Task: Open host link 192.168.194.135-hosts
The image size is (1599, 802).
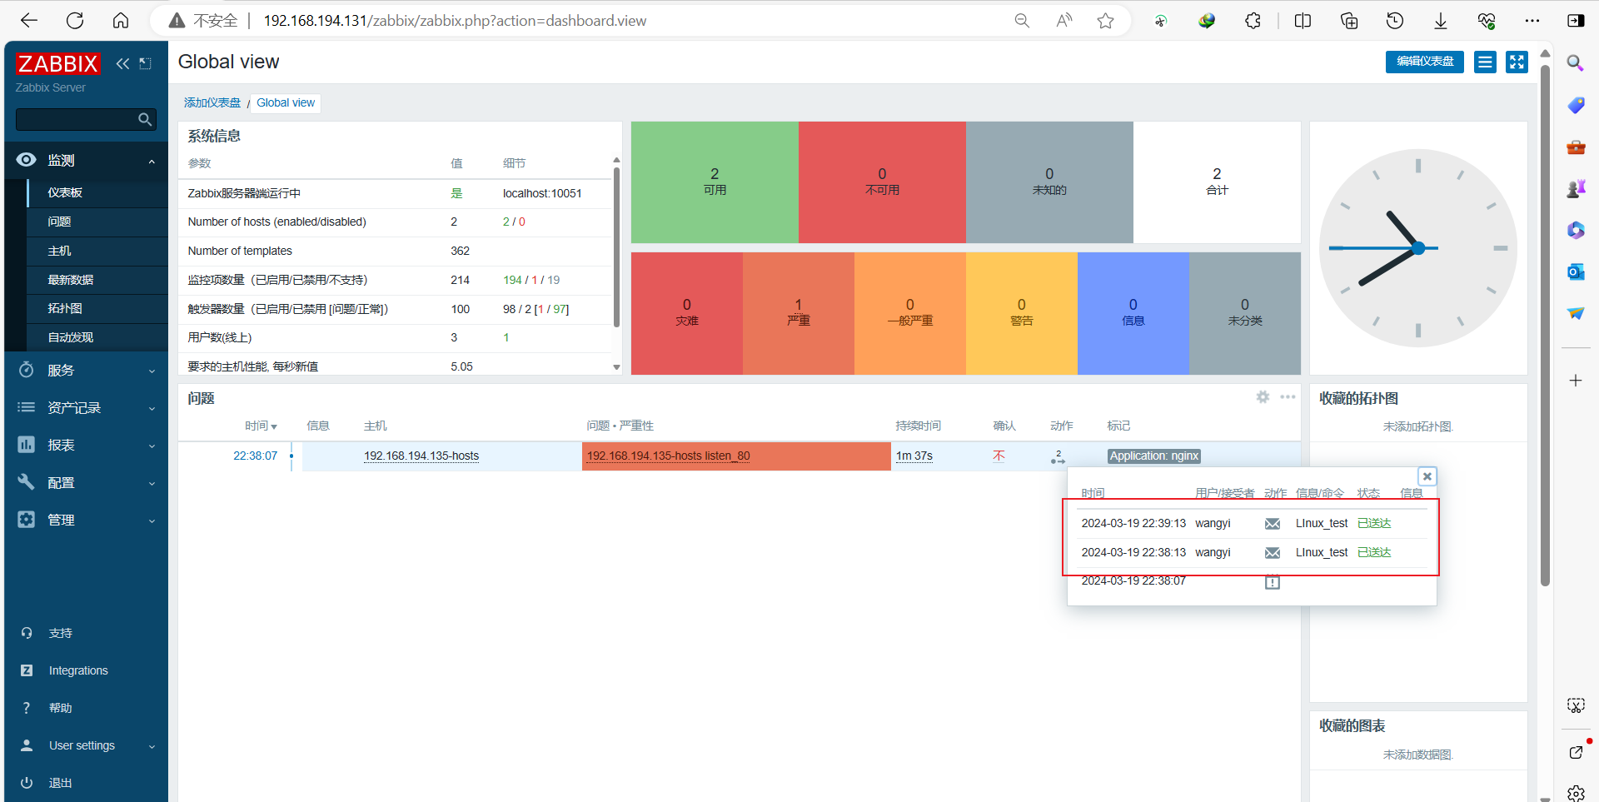Action: [x=421, y=456]
